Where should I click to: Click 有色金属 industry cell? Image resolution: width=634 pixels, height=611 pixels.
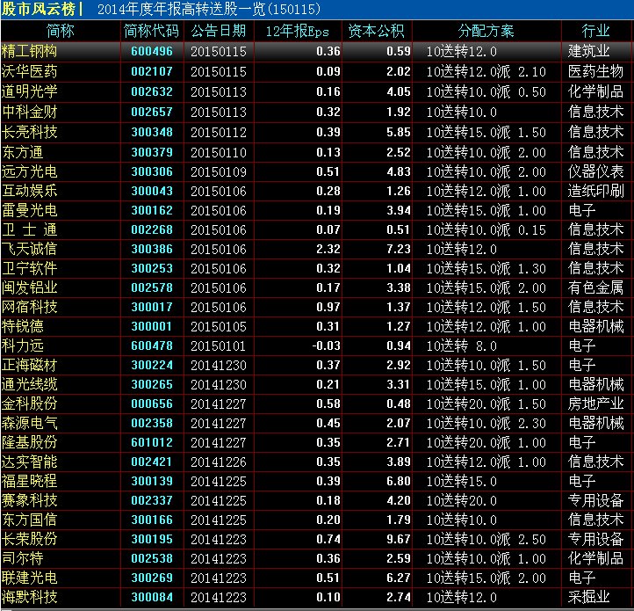click(595, 287)
